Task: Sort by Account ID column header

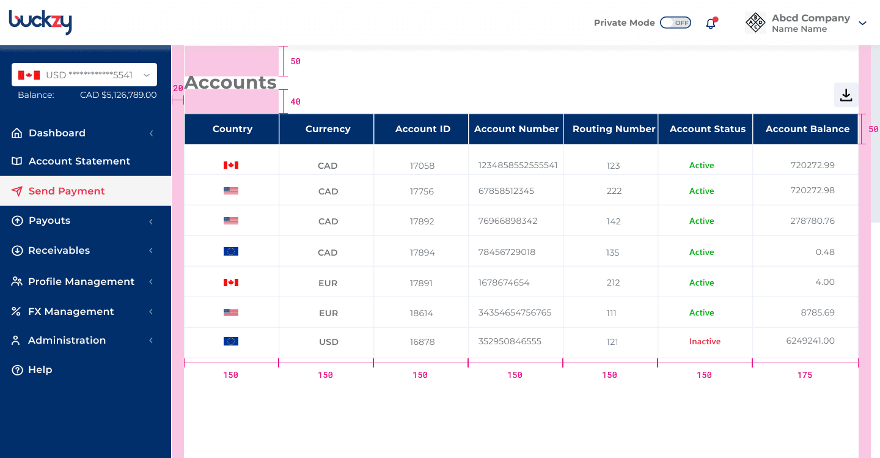Action: (422, 129)
